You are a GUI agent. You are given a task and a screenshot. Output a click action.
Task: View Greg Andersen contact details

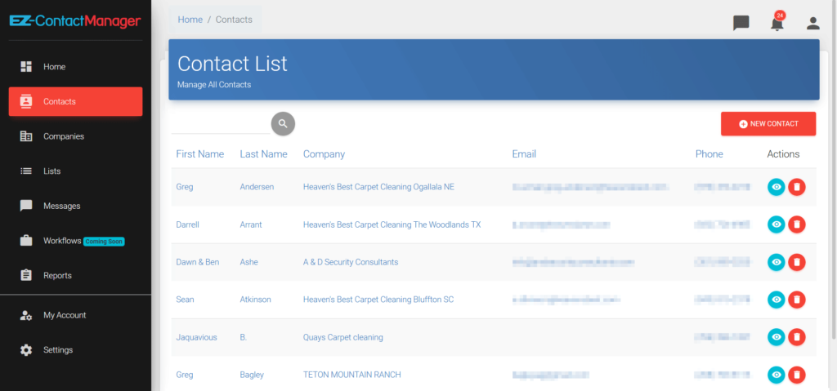(777, 187)
